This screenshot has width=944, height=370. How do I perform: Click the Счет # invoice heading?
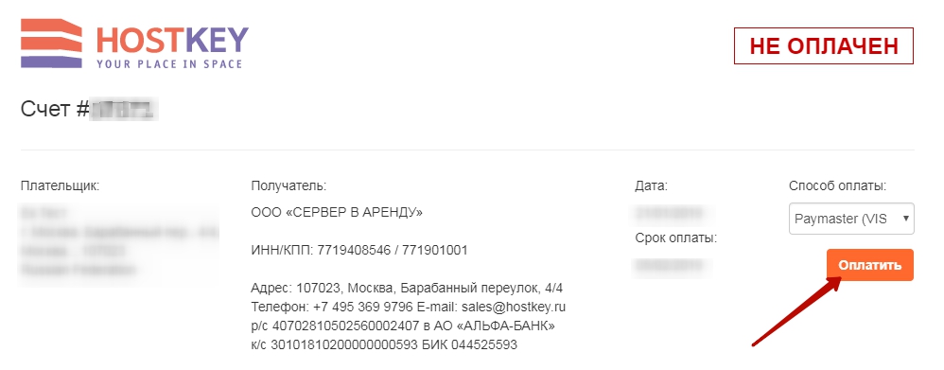coord(89,110)
